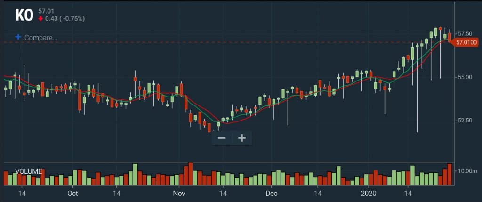The width and height of the screenshot is (482, 202).
Task: Click the Oct date axis label
Action: coord(72,194)
